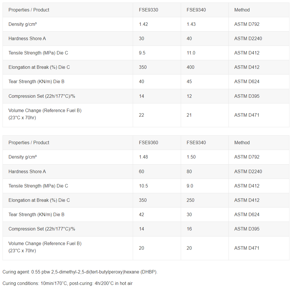The width and height of the screenshot is (292, 303).
Task: Click the FSE9360 column header
Action: tap(148, 143)
